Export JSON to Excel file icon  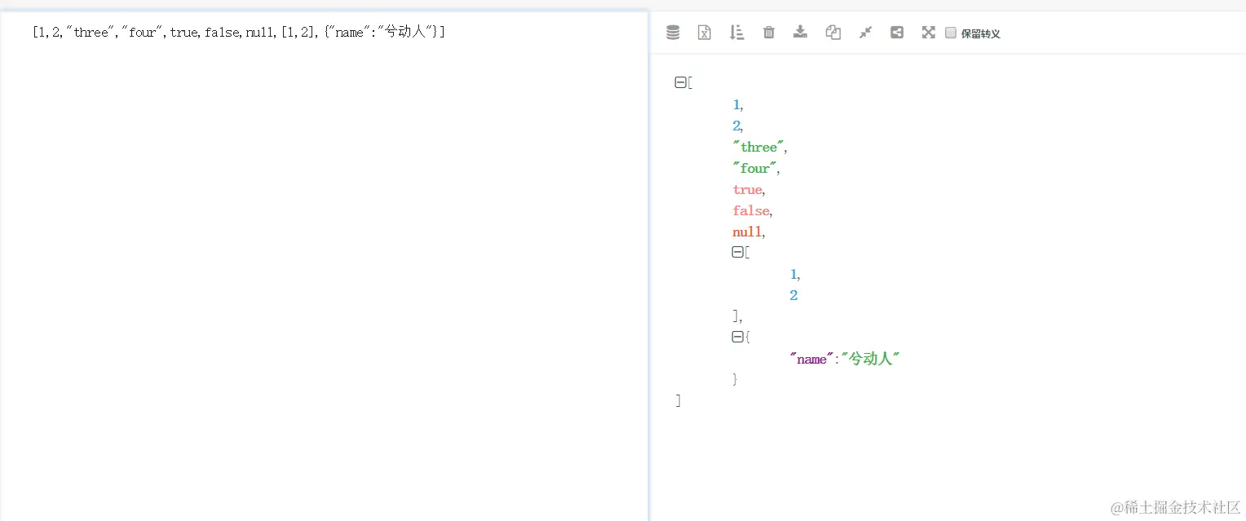pyautogui.click(x=705, y=33)
